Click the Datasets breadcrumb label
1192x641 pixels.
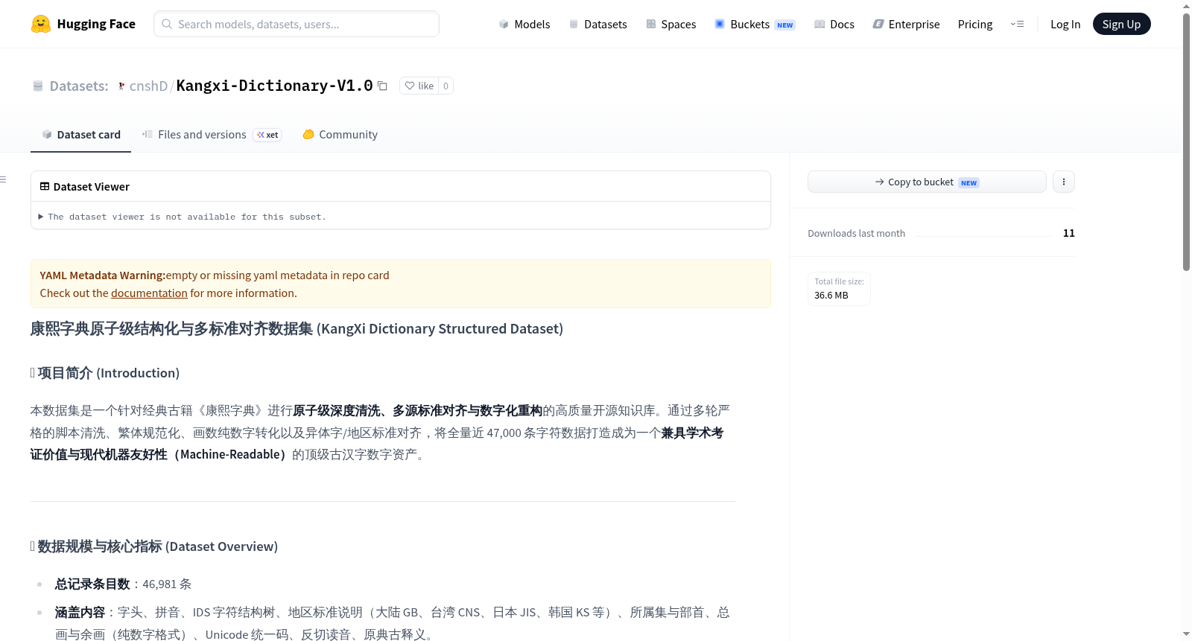79,86
